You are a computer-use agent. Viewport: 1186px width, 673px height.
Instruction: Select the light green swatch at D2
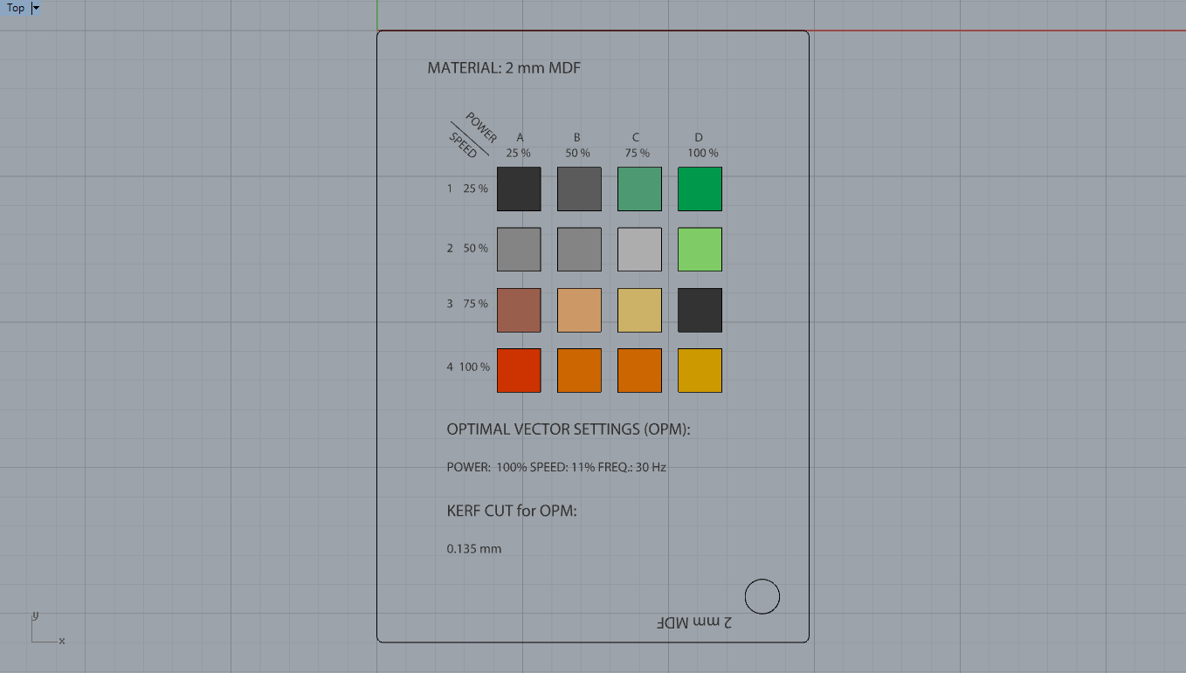pos(700,249)
